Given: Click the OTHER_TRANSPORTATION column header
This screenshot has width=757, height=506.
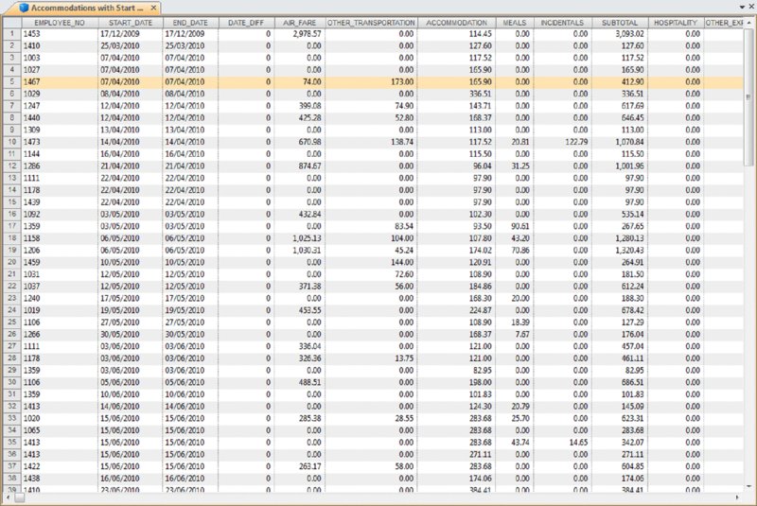Looking at the screenshot, I should 371,21.
